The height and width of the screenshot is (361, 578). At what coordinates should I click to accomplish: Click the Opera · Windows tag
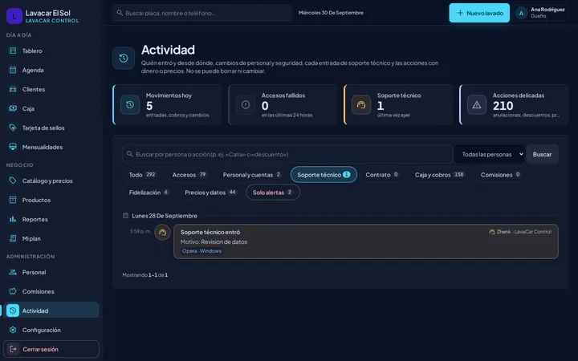click(x=201, y=251)
